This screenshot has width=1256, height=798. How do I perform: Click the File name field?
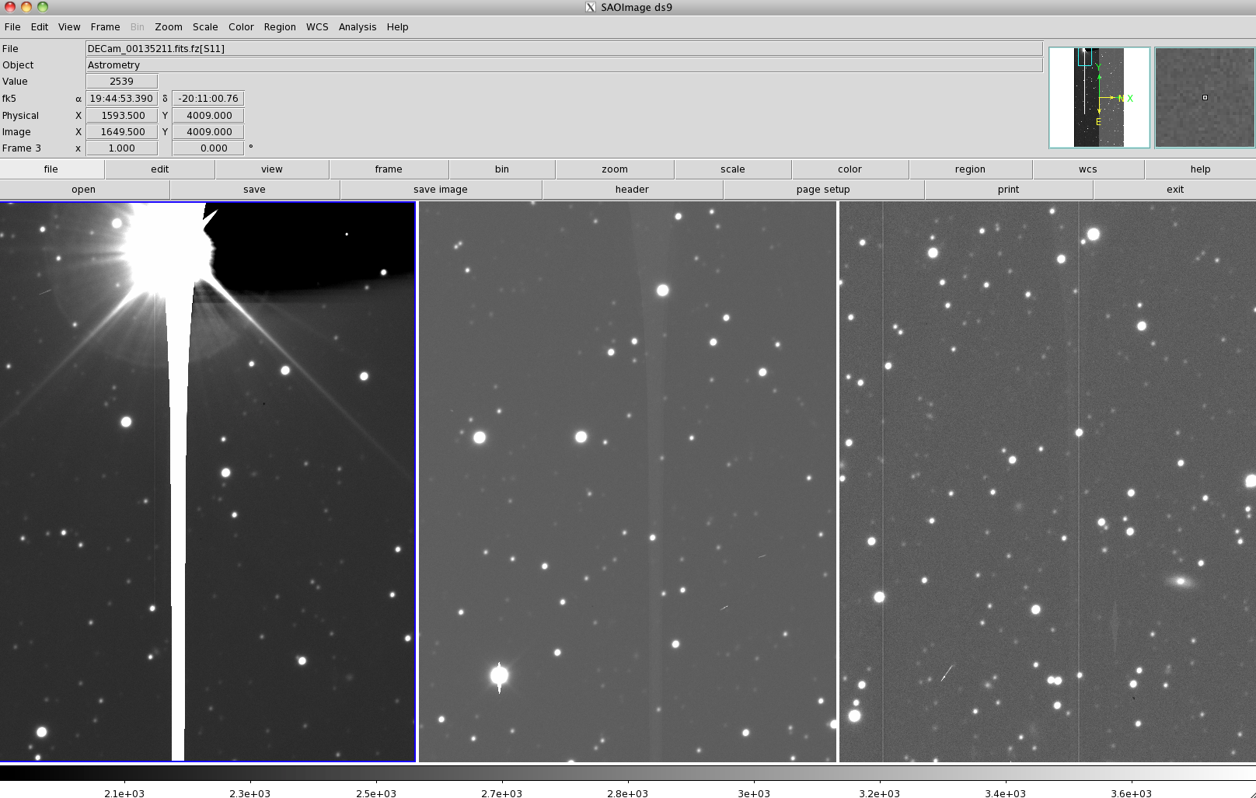(563, 48)
